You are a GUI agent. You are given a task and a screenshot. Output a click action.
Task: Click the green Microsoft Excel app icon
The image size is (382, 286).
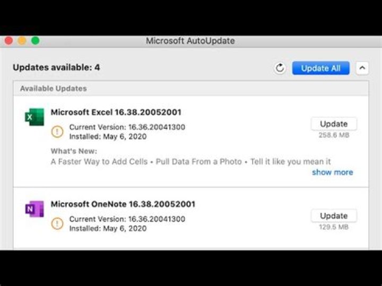pos(34,117)
